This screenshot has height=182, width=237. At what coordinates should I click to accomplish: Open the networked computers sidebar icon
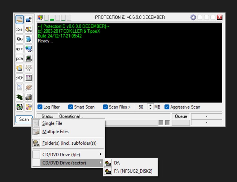click(28, 49)
